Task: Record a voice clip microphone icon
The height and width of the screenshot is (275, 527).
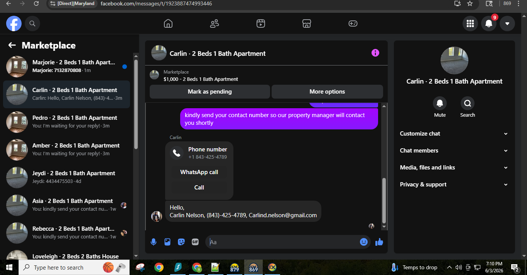Action: (154, 242)
